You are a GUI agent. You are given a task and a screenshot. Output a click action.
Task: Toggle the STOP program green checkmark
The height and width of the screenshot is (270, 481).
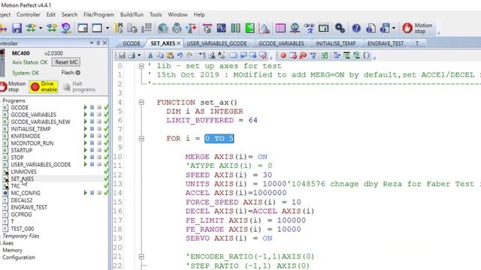coord(106,157)
